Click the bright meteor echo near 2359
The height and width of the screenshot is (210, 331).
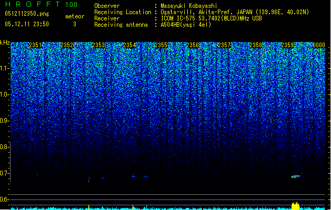(296, 176)
